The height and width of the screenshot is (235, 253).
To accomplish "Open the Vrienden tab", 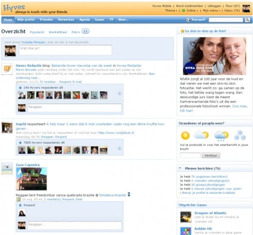I will (46, 20).
